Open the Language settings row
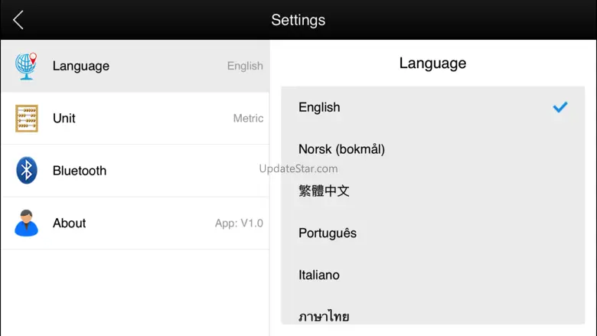Image resolution: width=597 pixels, height=336 pixels. [135, 67]
